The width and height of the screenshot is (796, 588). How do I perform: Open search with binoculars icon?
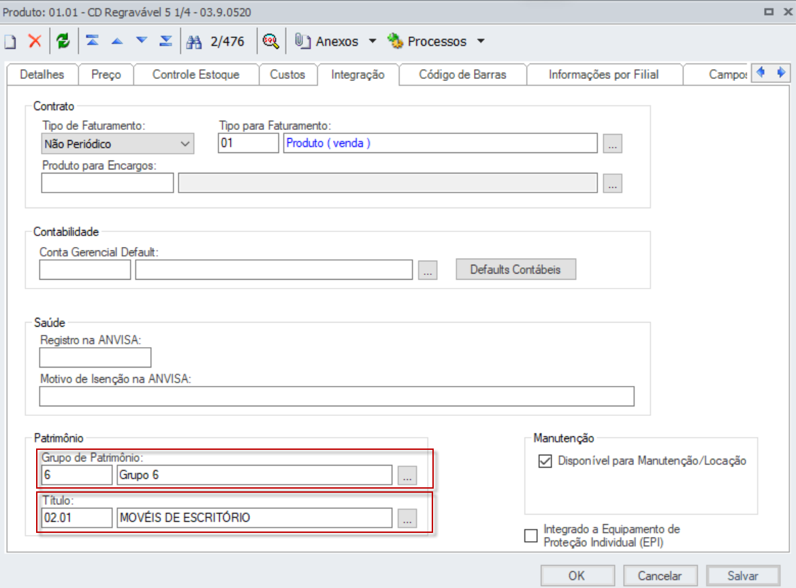[194, 42]
